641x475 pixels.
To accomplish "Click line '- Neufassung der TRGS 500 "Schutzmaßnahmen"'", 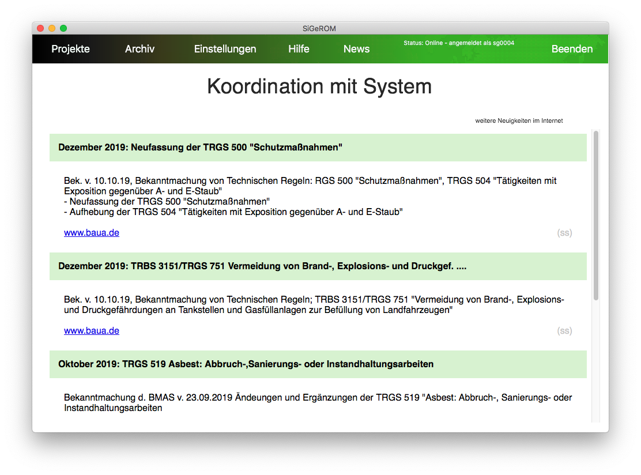I will pos(167,202).
